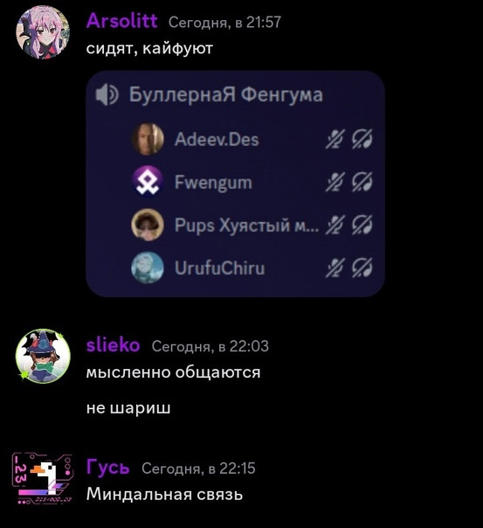
Task: Click the deafened headphones icon beside Fwengum
Action: (x=362, y=182)
